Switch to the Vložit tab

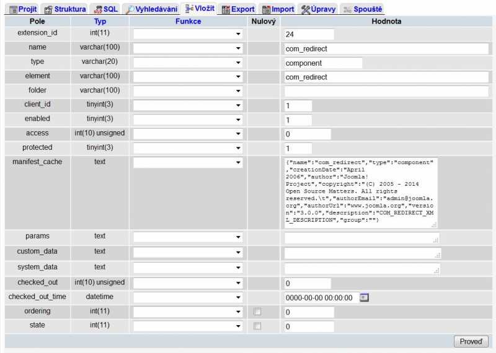coord(200,9)
